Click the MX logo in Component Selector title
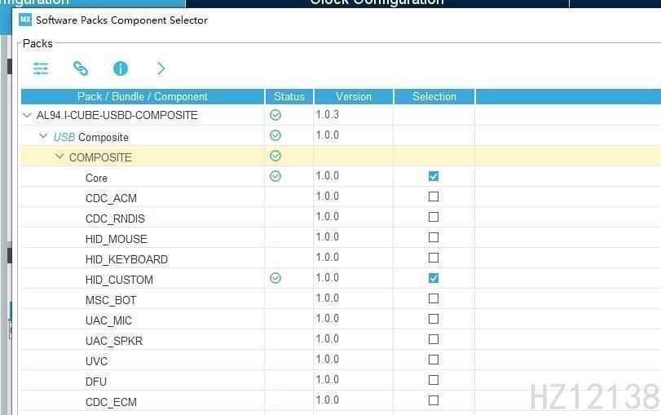 (x=25, y=20)
